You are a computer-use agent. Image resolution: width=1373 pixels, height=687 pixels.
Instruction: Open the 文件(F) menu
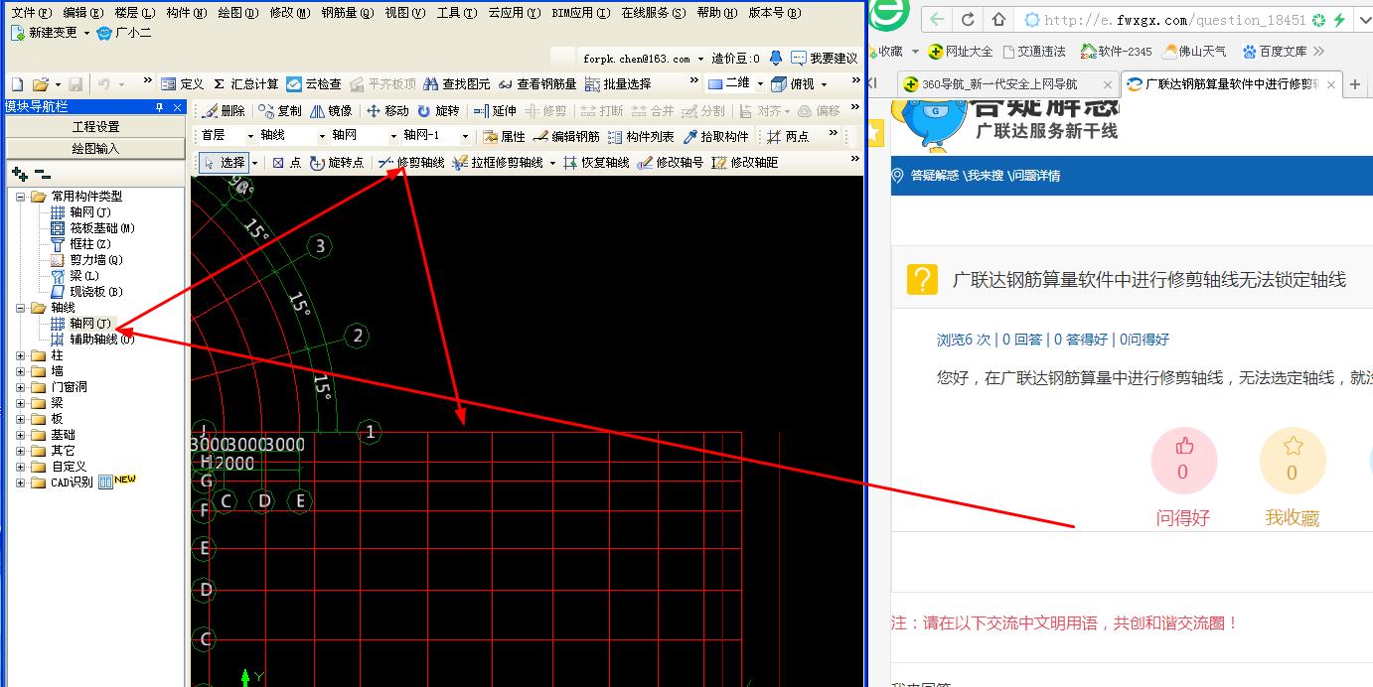31,13
